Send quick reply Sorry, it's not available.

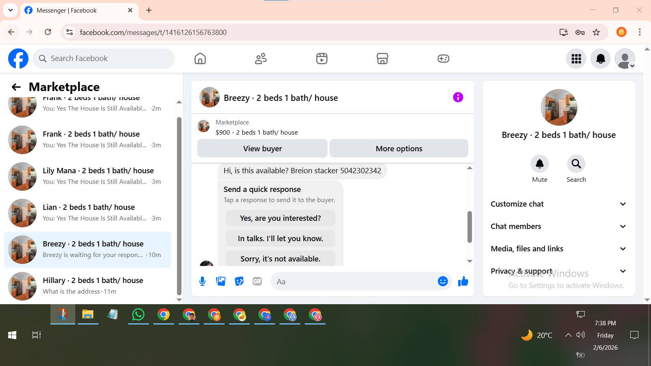tap(280, 259)
